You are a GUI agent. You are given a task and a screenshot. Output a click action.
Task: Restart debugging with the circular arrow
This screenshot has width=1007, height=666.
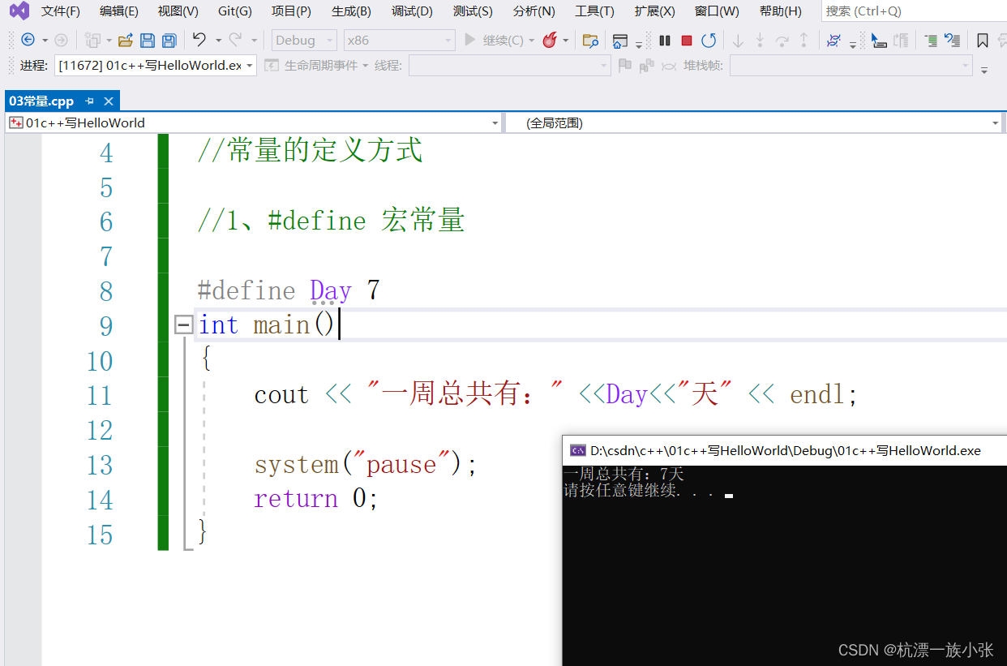[x=709, y=40]
